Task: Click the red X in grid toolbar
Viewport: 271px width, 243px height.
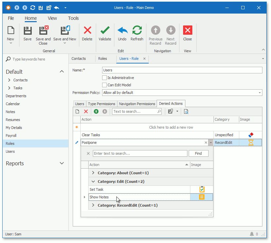Action: tap(86, 112)
